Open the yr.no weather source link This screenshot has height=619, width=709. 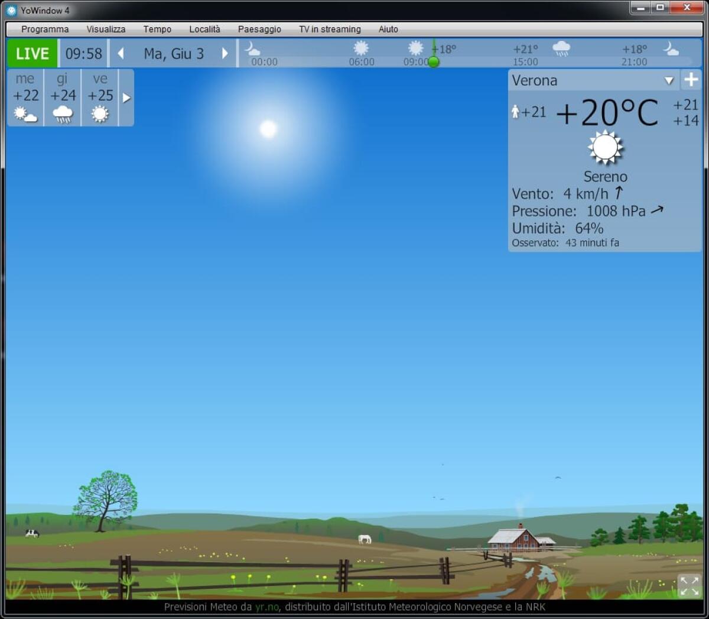267,607
